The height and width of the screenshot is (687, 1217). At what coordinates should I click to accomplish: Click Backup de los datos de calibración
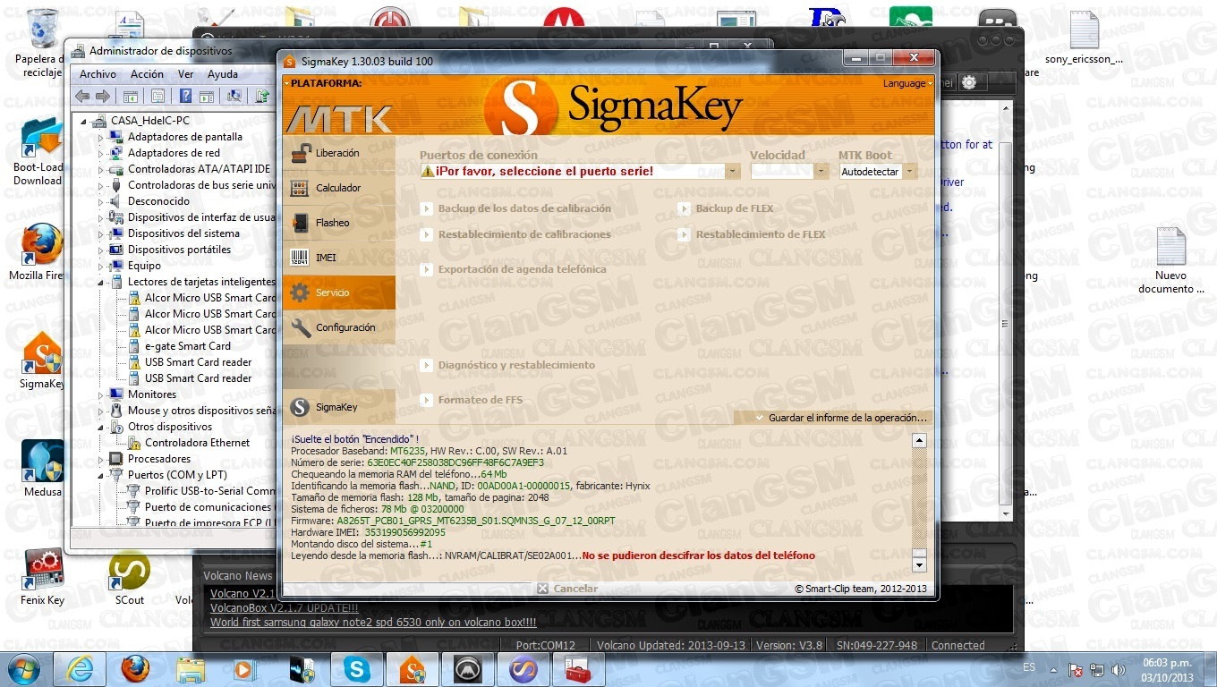[524, 208]
